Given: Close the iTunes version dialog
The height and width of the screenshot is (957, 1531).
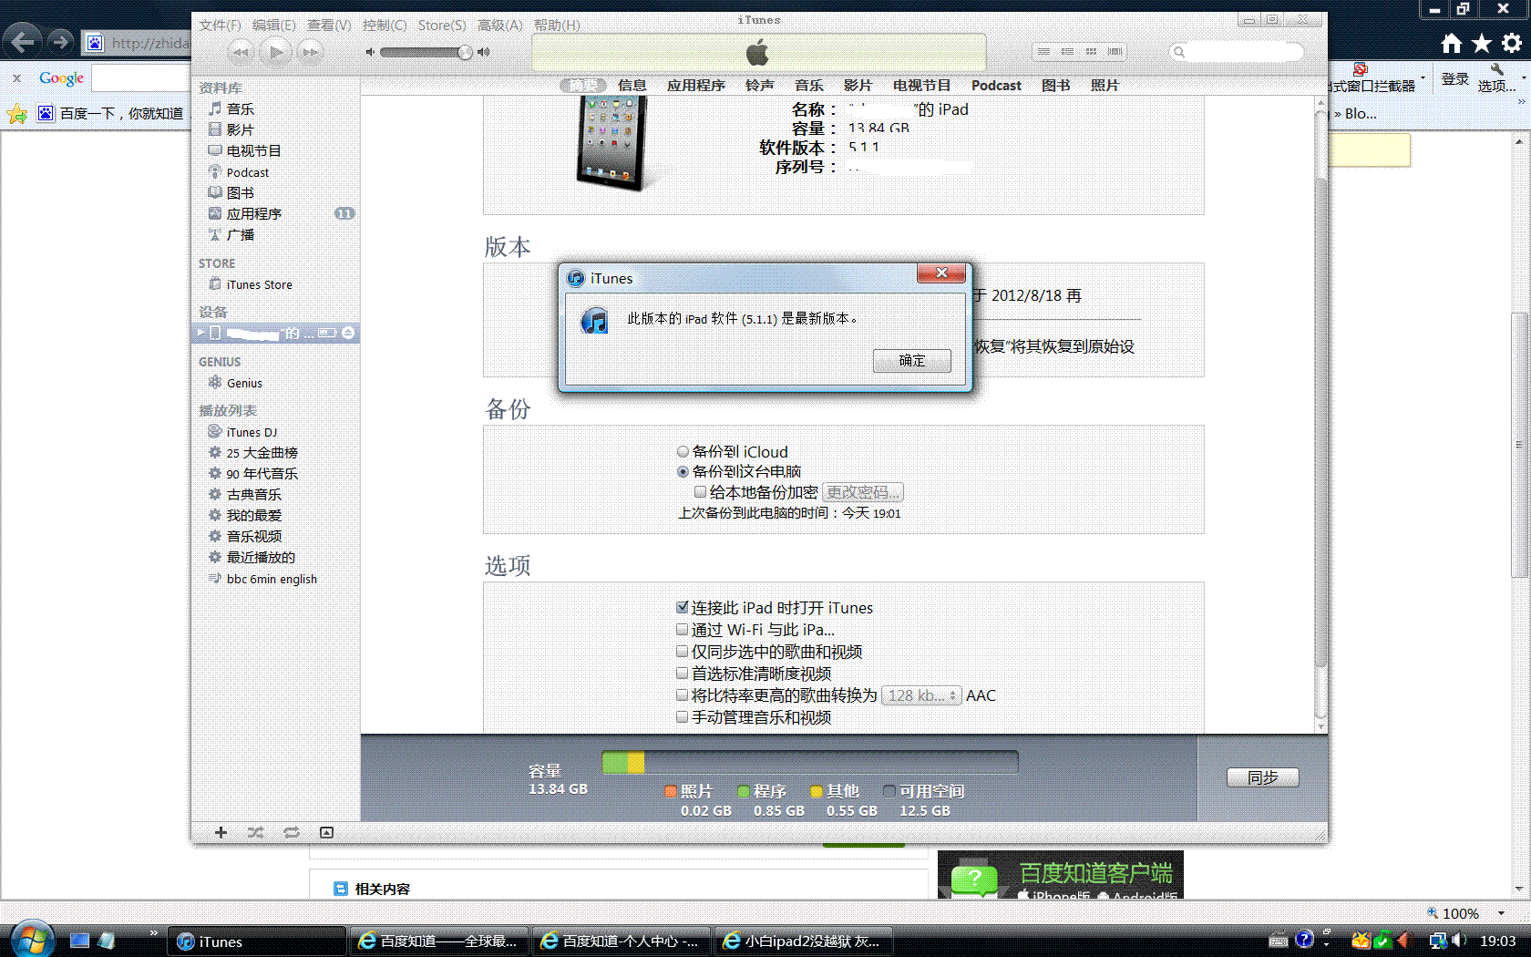Looking at the screenshot, I should click(x=941, y=273).
